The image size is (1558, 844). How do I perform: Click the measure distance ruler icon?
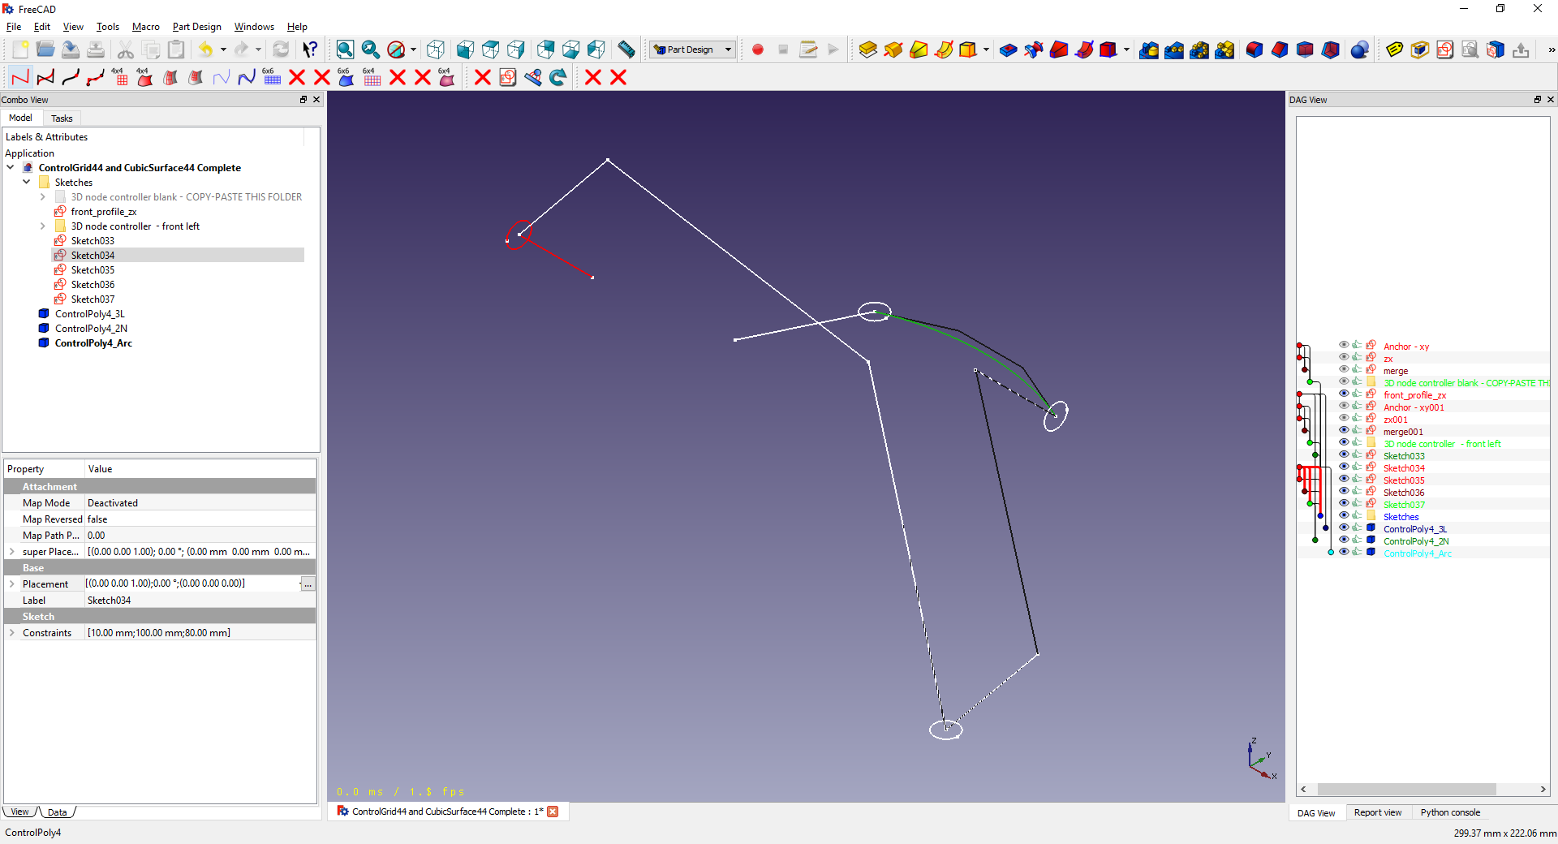[626, 50]
